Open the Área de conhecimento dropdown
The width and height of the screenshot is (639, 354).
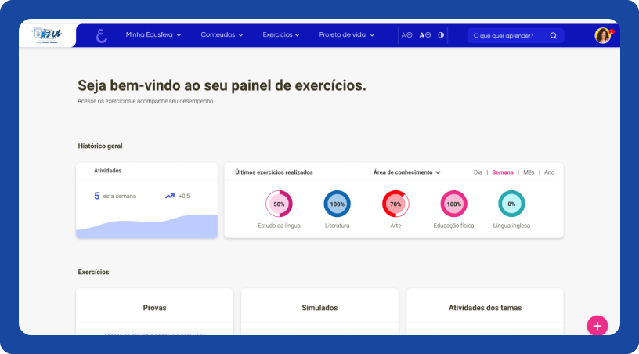(x=406, y=172)
